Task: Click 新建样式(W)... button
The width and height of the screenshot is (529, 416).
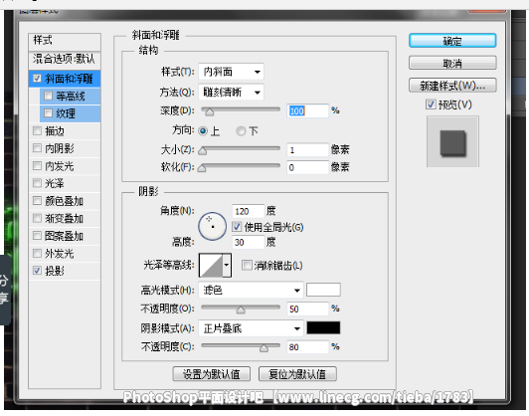Action: [452, 86]
